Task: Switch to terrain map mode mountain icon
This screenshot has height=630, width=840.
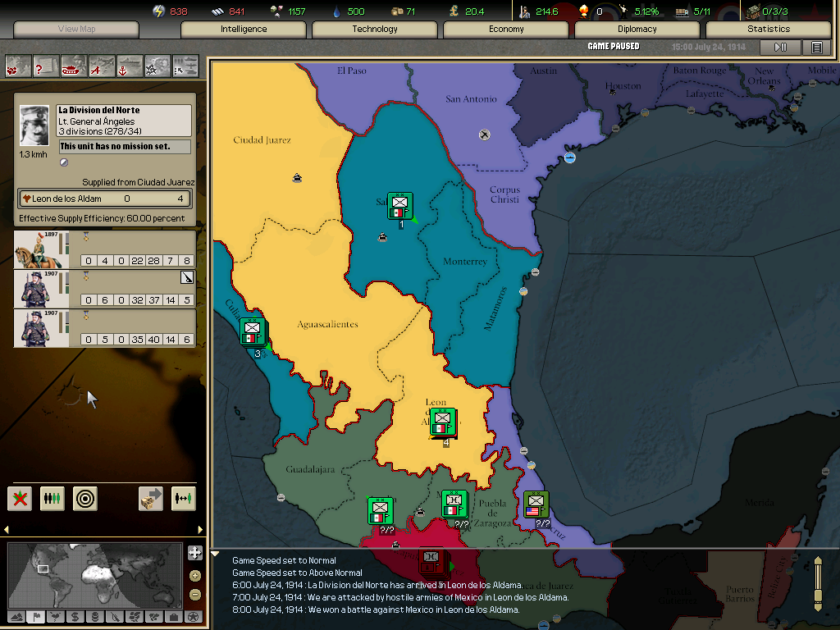Action: [x=16, y=617]
